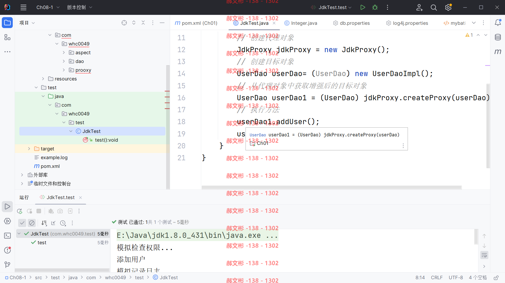Click the 8:14 caret position indicator
The width and height of the screenshot is (505, 283).
point(420,278)
